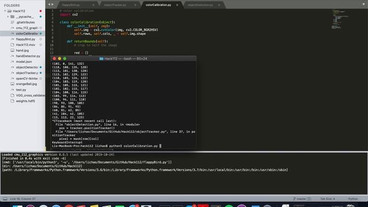Viewport: 368px width, 207px height.
Task: Click the handDetector.py file icon
Action: (13, 56)
